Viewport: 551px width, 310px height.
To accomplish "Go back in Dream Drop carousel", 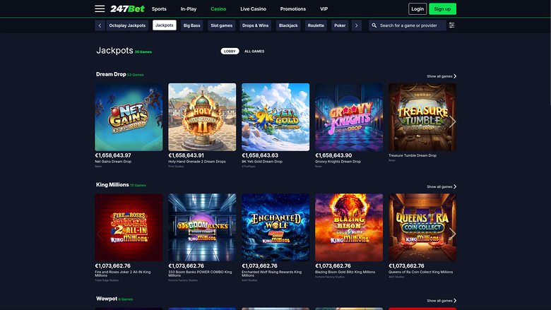I will click(x=100, y=122).
